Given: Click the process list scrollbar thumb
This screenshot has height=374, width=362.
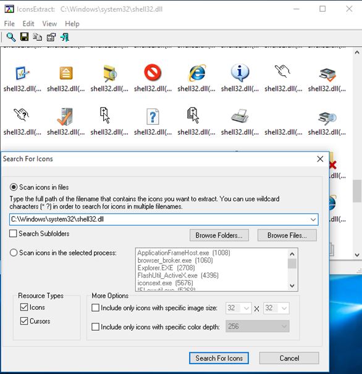Looking at the screenshot, I should point(292,264).
